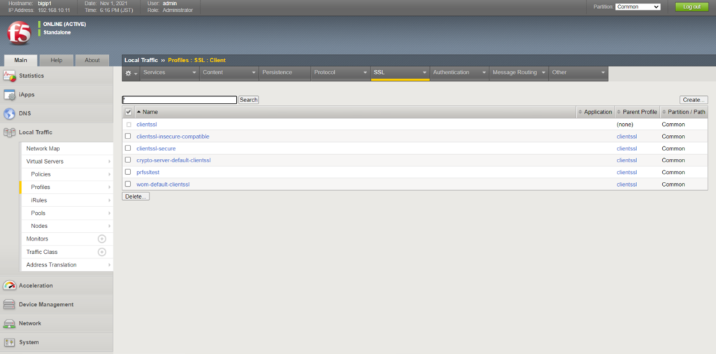Check the clientssl-secure profile checkbox
Image resolution: width=716 pixels, height=354 pixels.
tap(128, 148)
